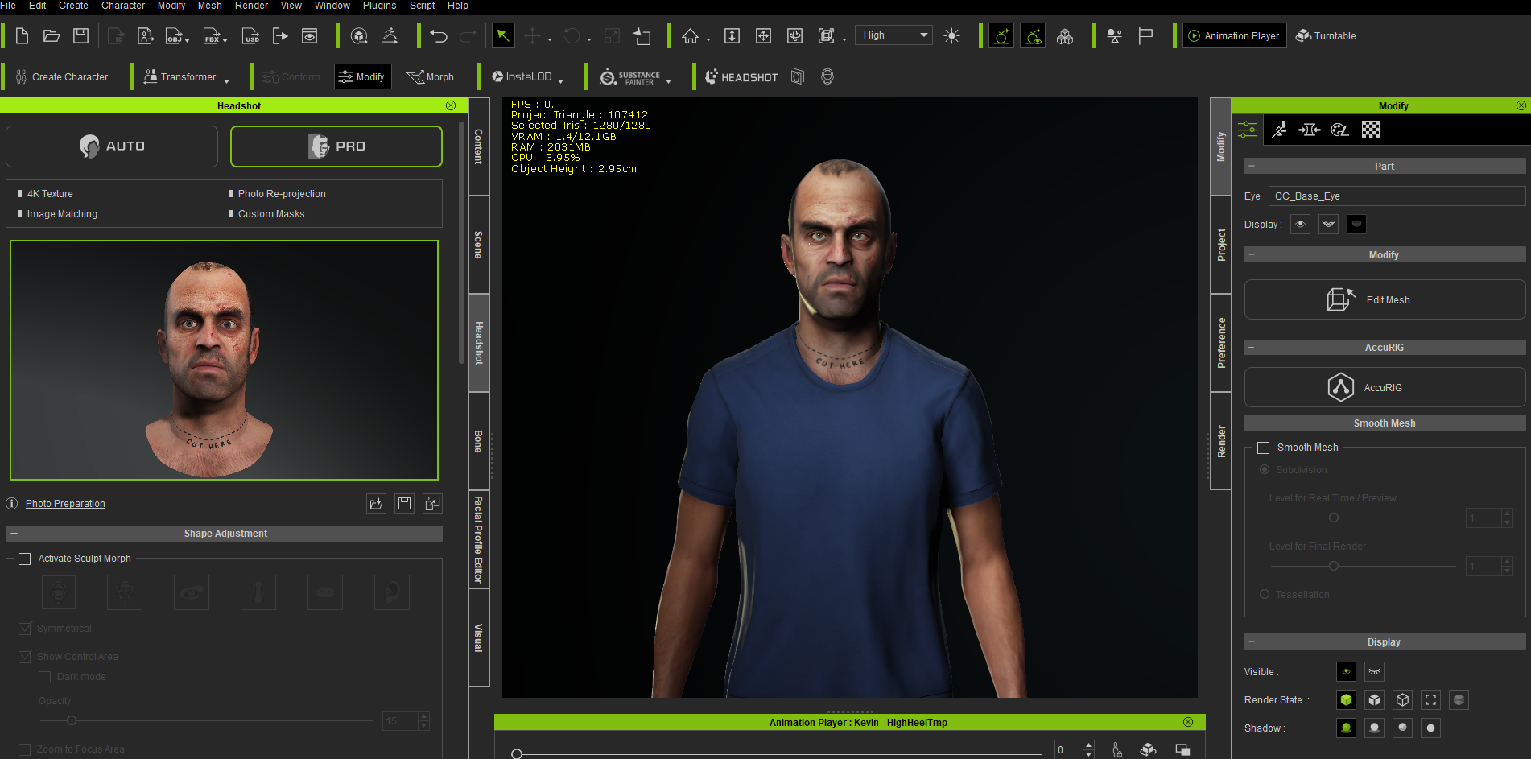The height and width of the screenshot is (759, 1531).
Task: Open the Substance Painter dropdown arrow
Action: pyautogui.click(x=669, y=80)
